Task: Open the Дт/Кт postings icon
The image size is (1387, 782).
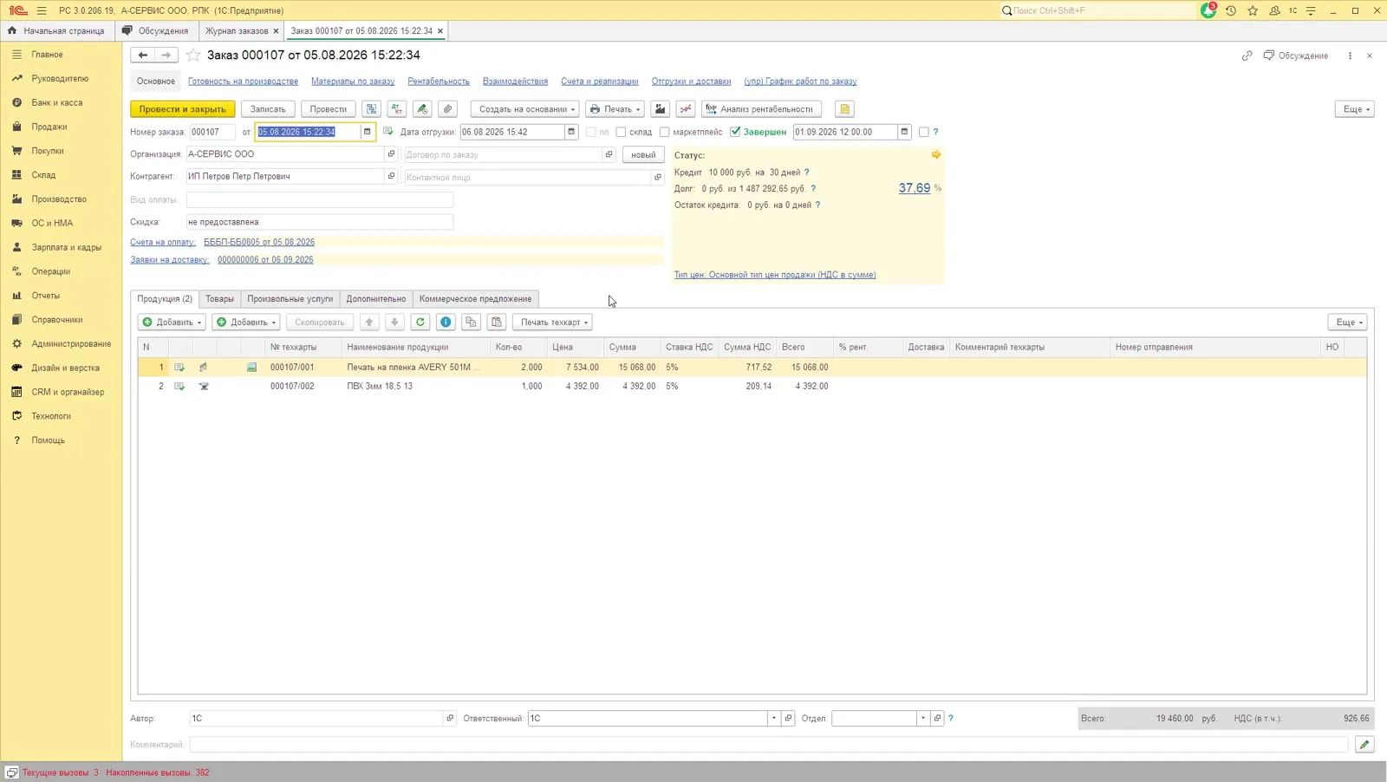Action: (396, 109)
